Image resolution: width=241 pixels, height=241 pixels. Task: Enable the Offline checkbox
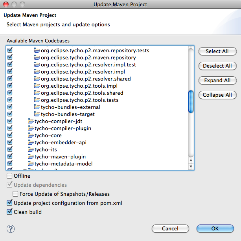tap(10, 176)
